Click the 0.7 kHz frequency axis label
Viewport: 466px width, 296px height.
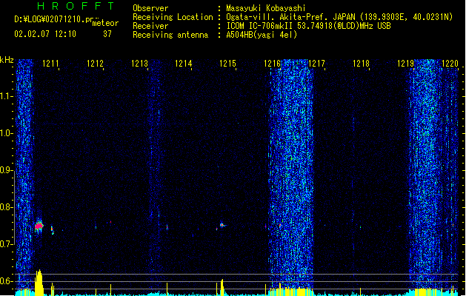point(7,244)
